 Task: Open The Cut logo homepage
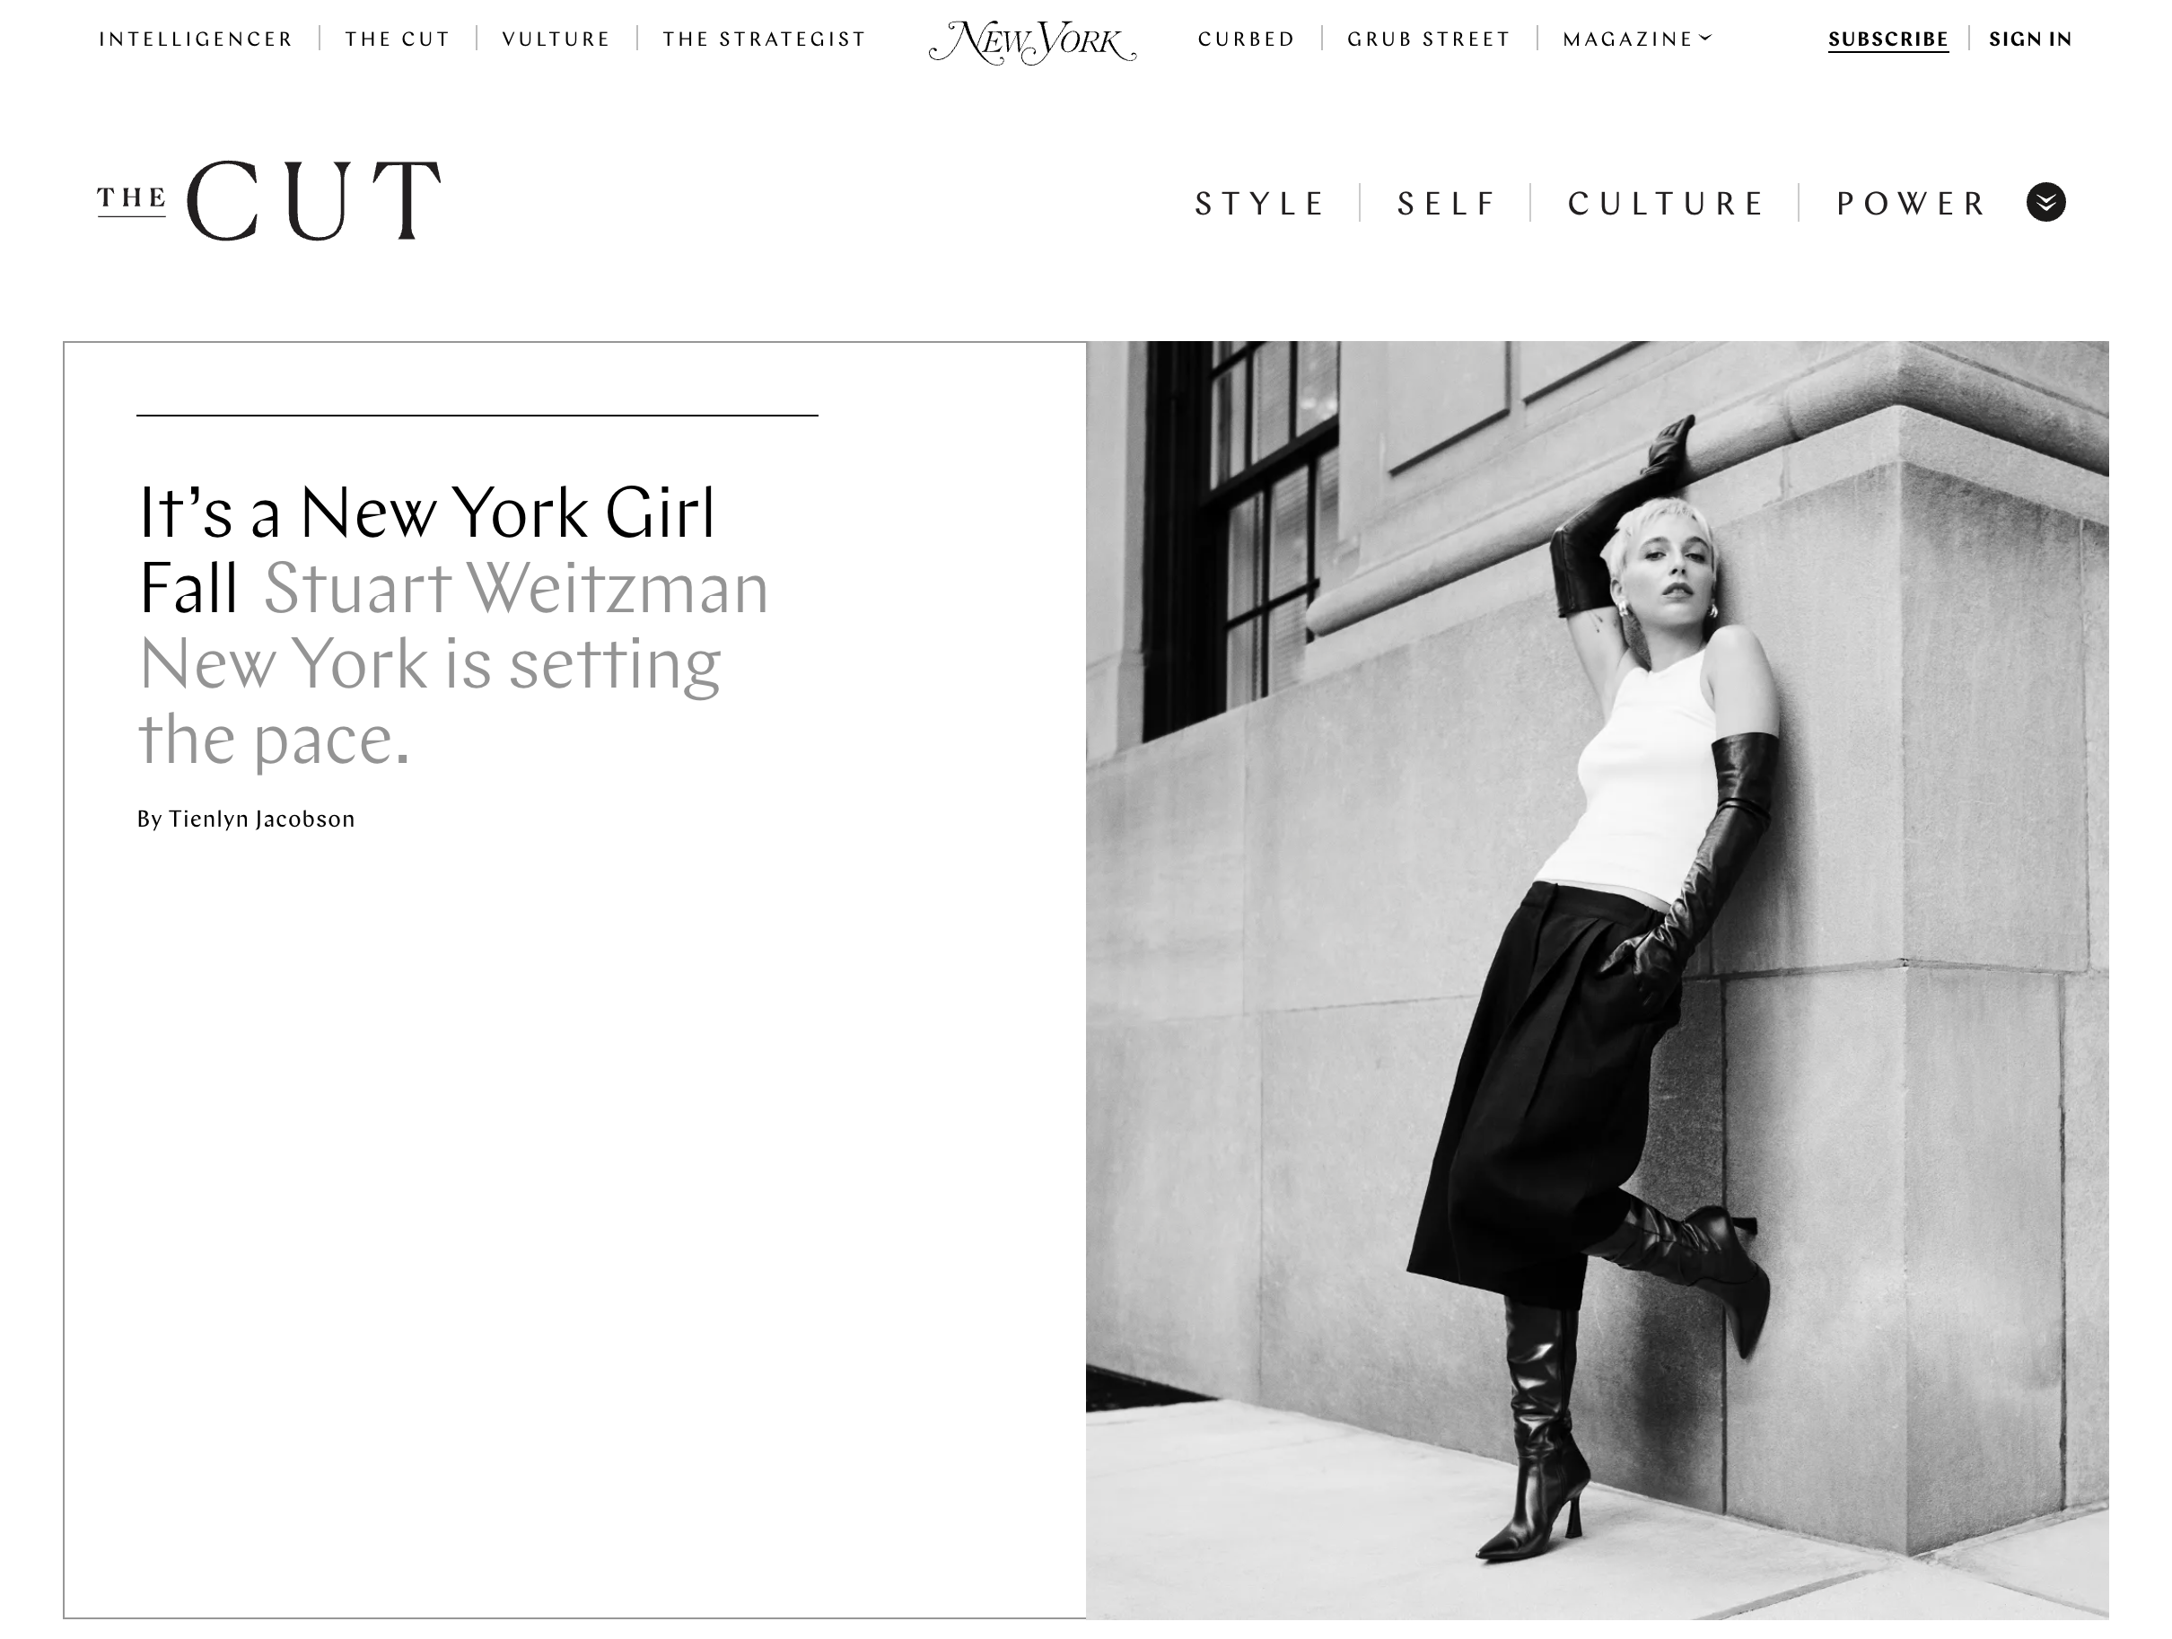[x=269, y=200]
